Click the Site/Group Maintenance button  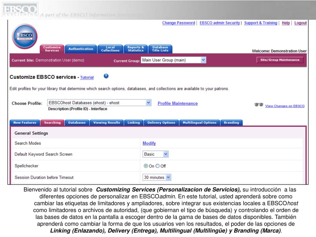pos(280,60)
